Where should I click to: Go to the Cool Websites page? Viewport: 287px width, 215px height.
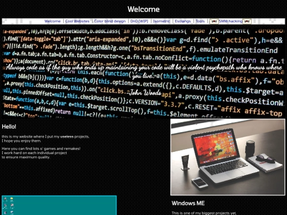coord(78,21)
